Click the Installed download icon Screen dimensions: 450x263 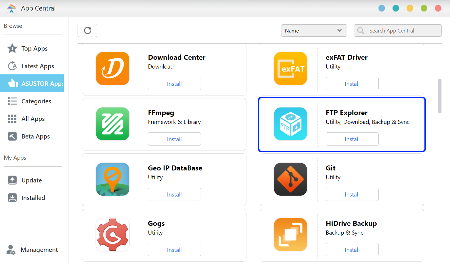pos(12,198)
